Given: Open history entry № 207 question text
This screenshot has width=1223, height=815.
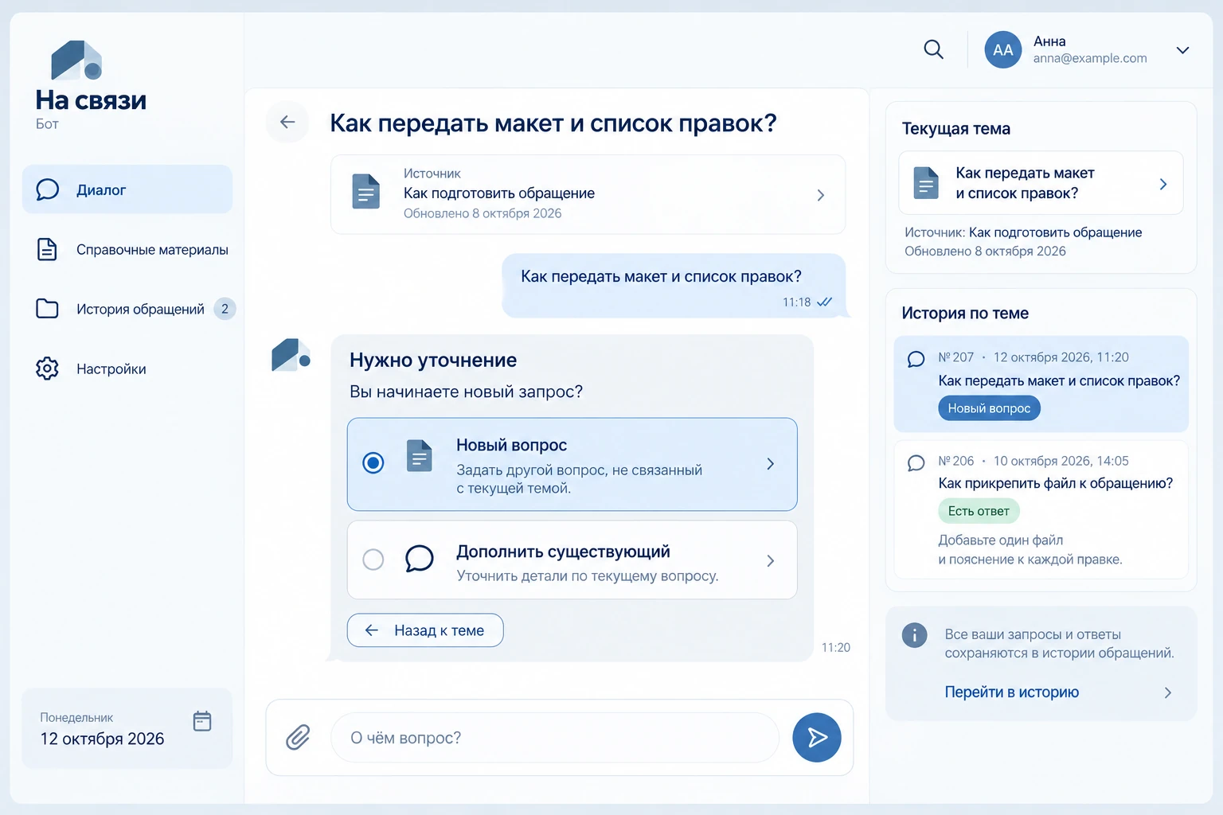Looking at the screenshot, I should click(x=1059, y=380).
